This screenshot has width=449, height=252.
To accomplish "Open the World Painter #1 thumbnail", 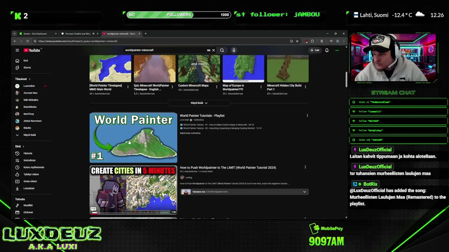I will tap(133, 138).
